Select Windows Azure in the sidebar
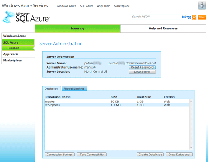The height and width of the screenshot is (162, 208). pos(18,36)
